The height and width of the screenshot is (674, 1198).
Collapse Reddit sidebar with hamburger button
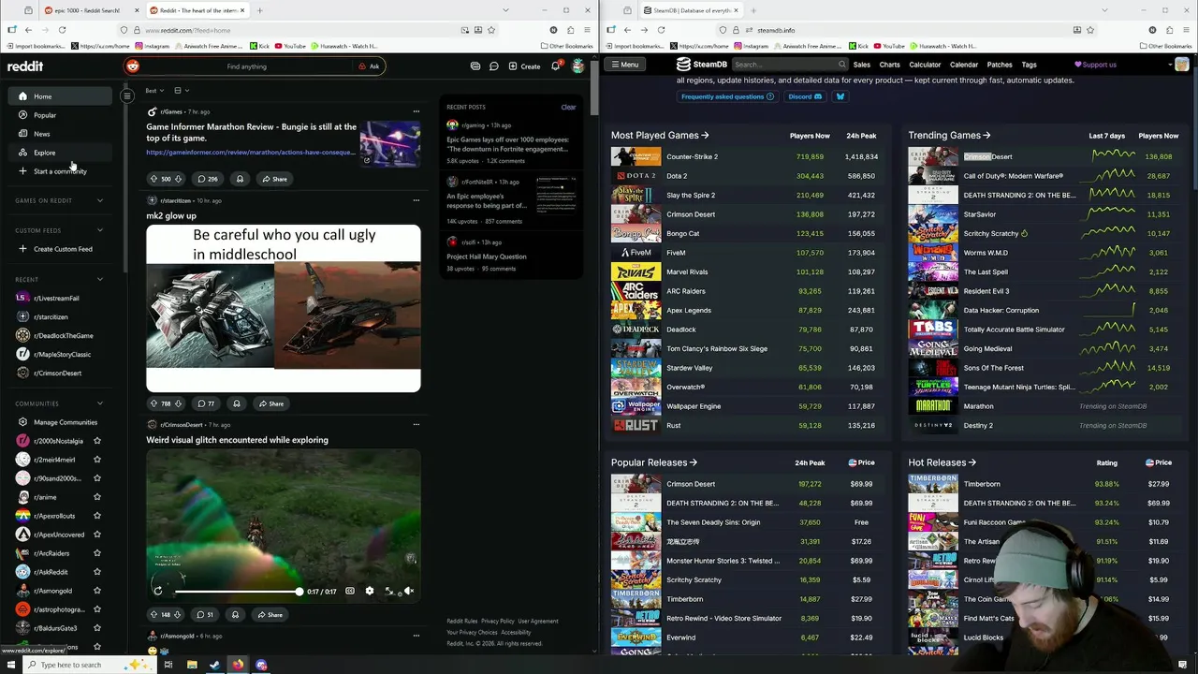click(126, 95)
